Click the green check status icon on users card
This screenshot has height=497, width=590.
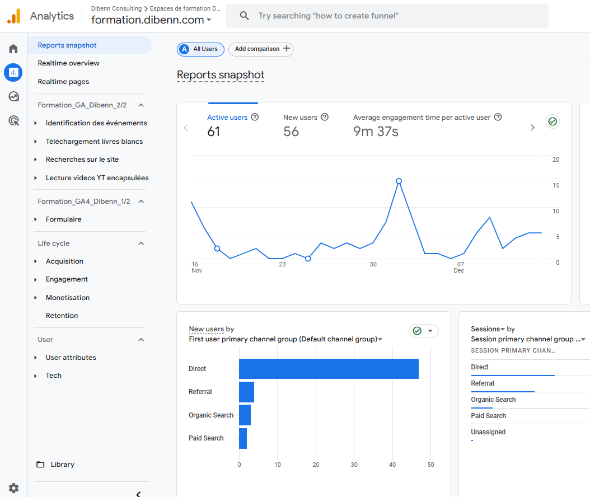[x=552, y=121]
